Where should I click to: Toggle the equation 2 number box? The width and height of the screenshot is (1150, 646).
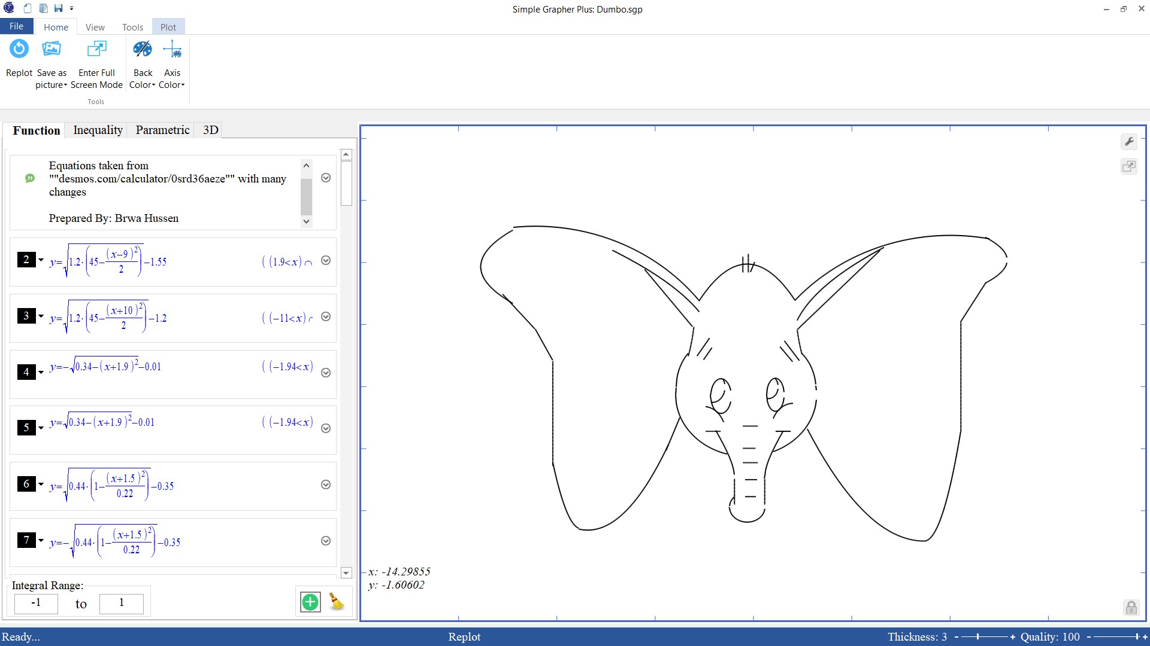26,260
